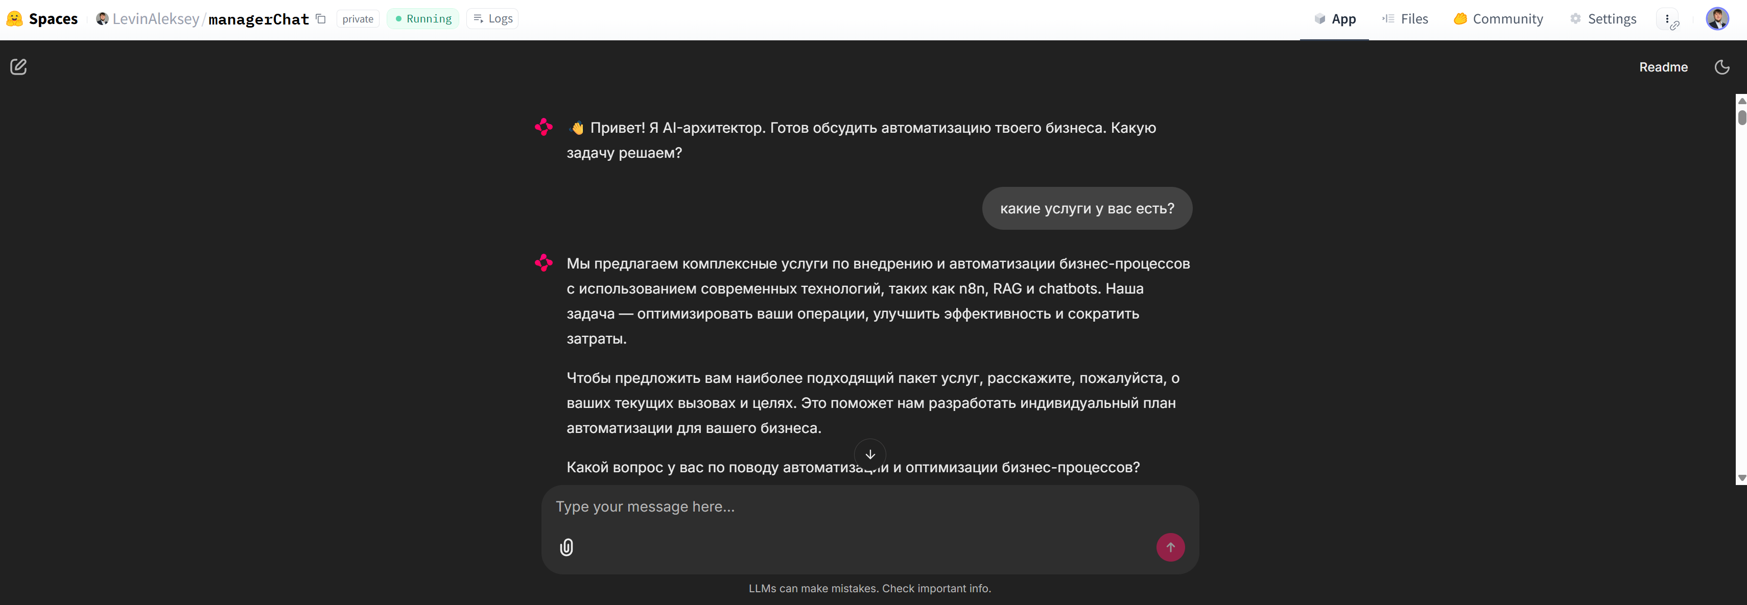The image size is (1747, 605).
Task: Switch to the Files tab
Action: point(1405,18)
